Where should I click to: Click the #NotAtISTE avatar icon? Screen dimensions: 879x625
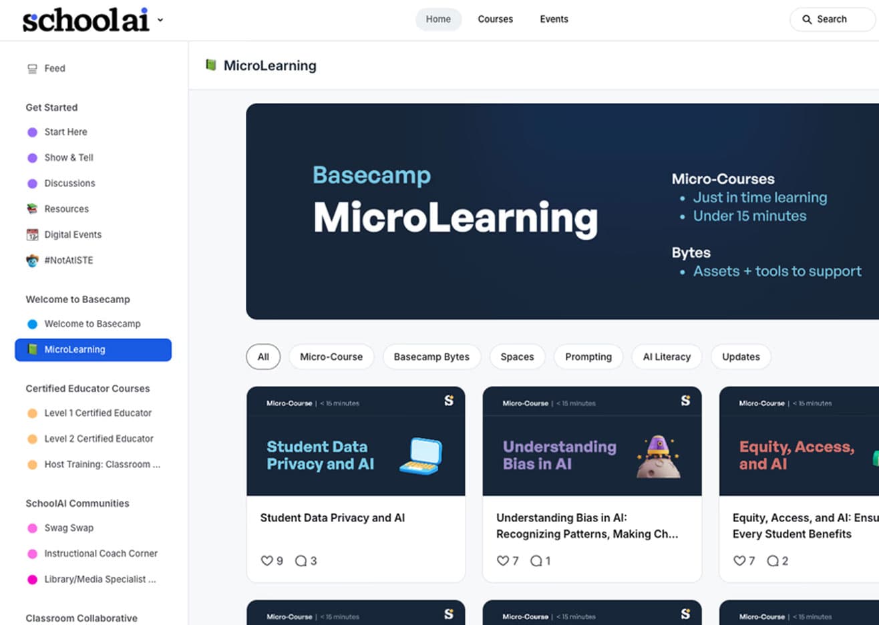[32, 260]
